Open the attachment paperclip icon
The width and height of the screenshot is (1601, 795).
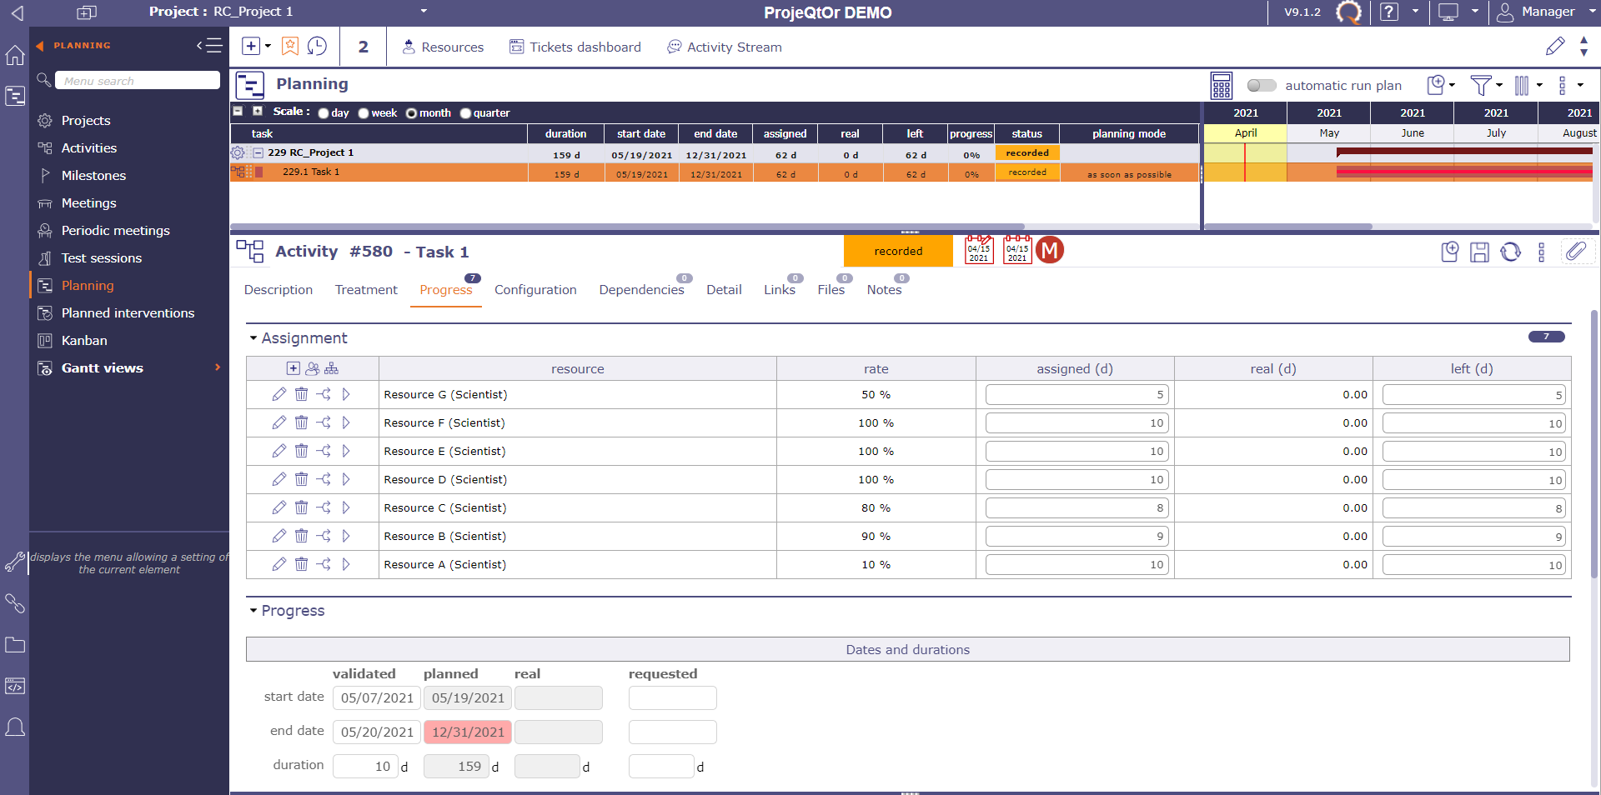coord(1575,251)
